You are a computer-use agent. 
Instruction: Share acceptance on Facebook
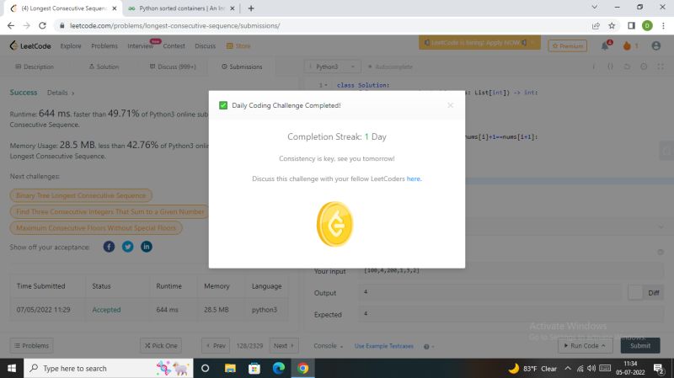(x=109, y=247)
